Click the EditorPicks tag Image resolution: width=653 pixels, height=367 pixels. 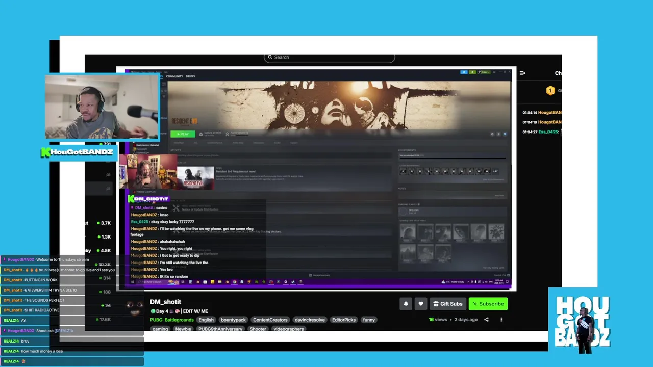(x=344, y=320)
